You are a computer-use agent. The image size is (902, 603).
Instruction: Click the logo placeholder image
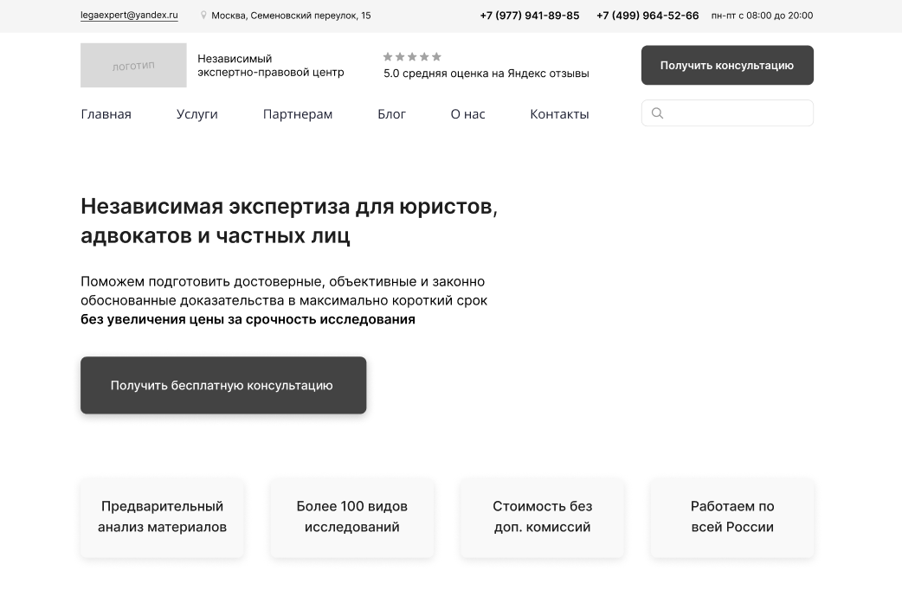tap(133, 66)
